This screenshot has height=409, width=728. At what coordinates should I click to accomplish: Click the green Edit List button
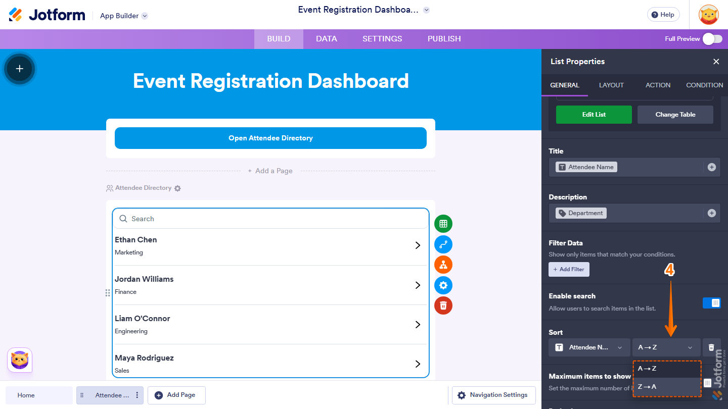coord(594,115)
